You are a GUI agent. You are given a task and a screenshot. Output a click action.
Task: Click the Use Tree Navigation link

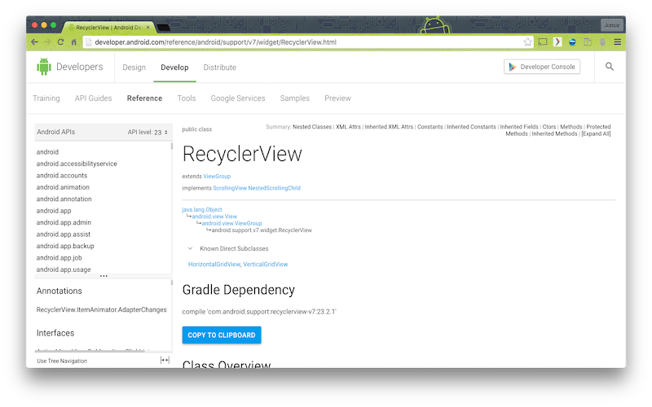click(62, 361)
